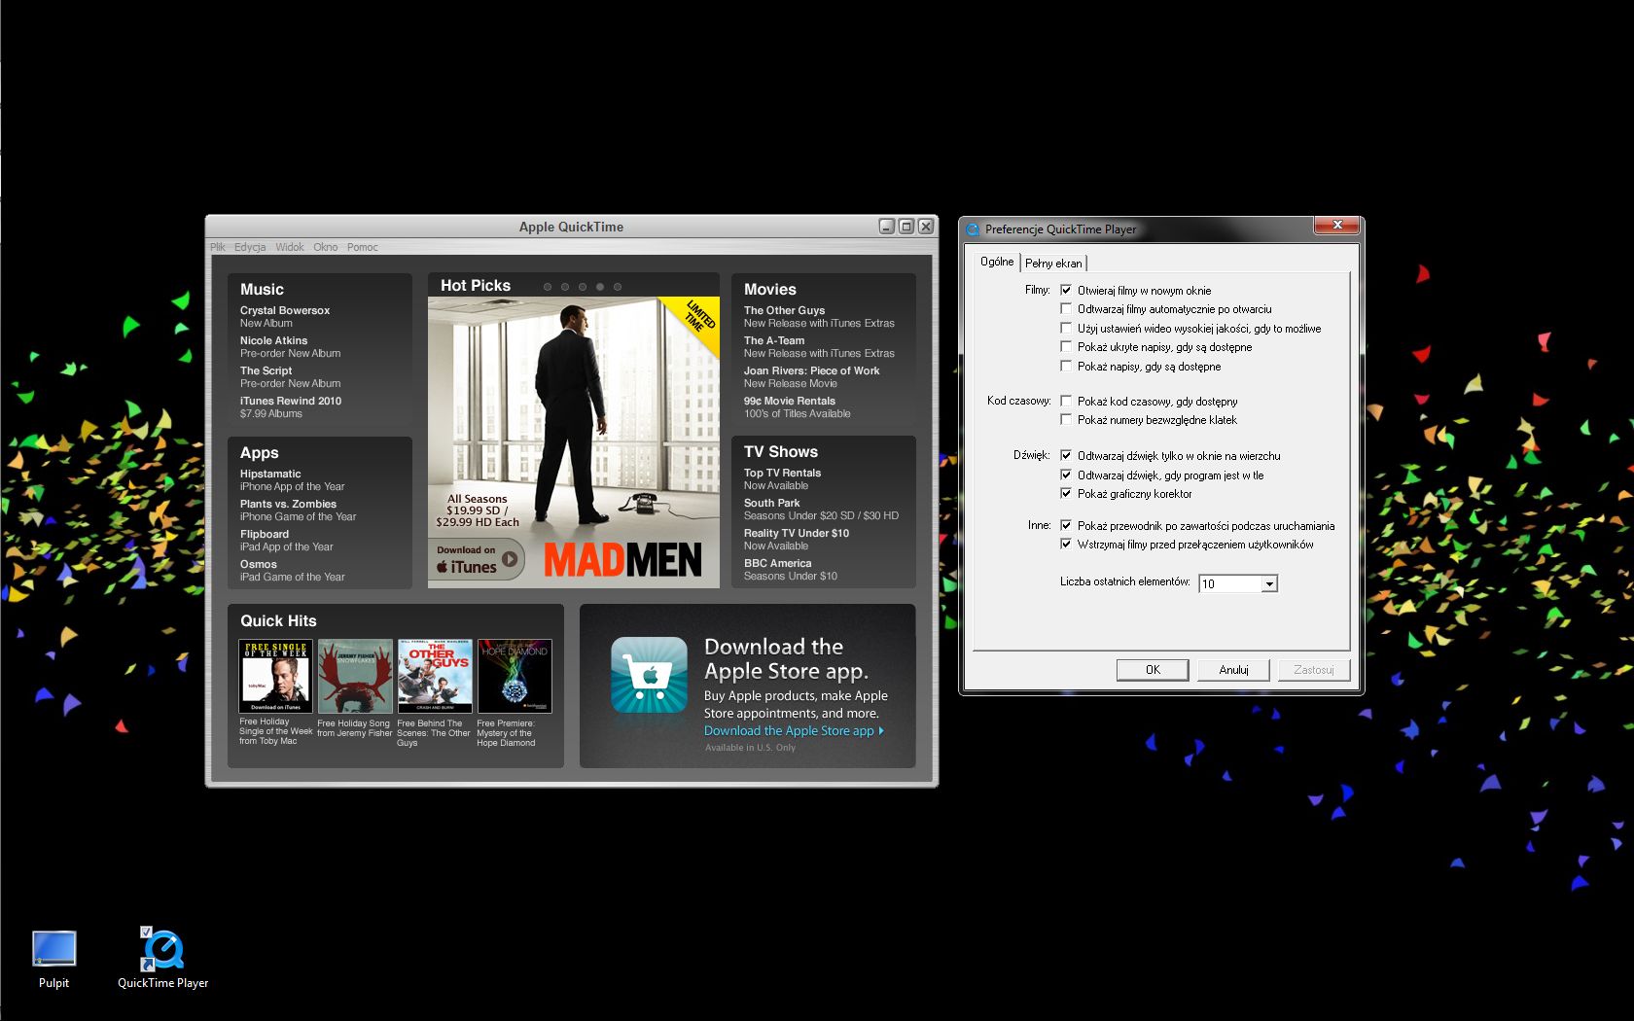Open BBC America seasons link
The width and height of the screenshot is (1634, 1021).
pos(790,569)
